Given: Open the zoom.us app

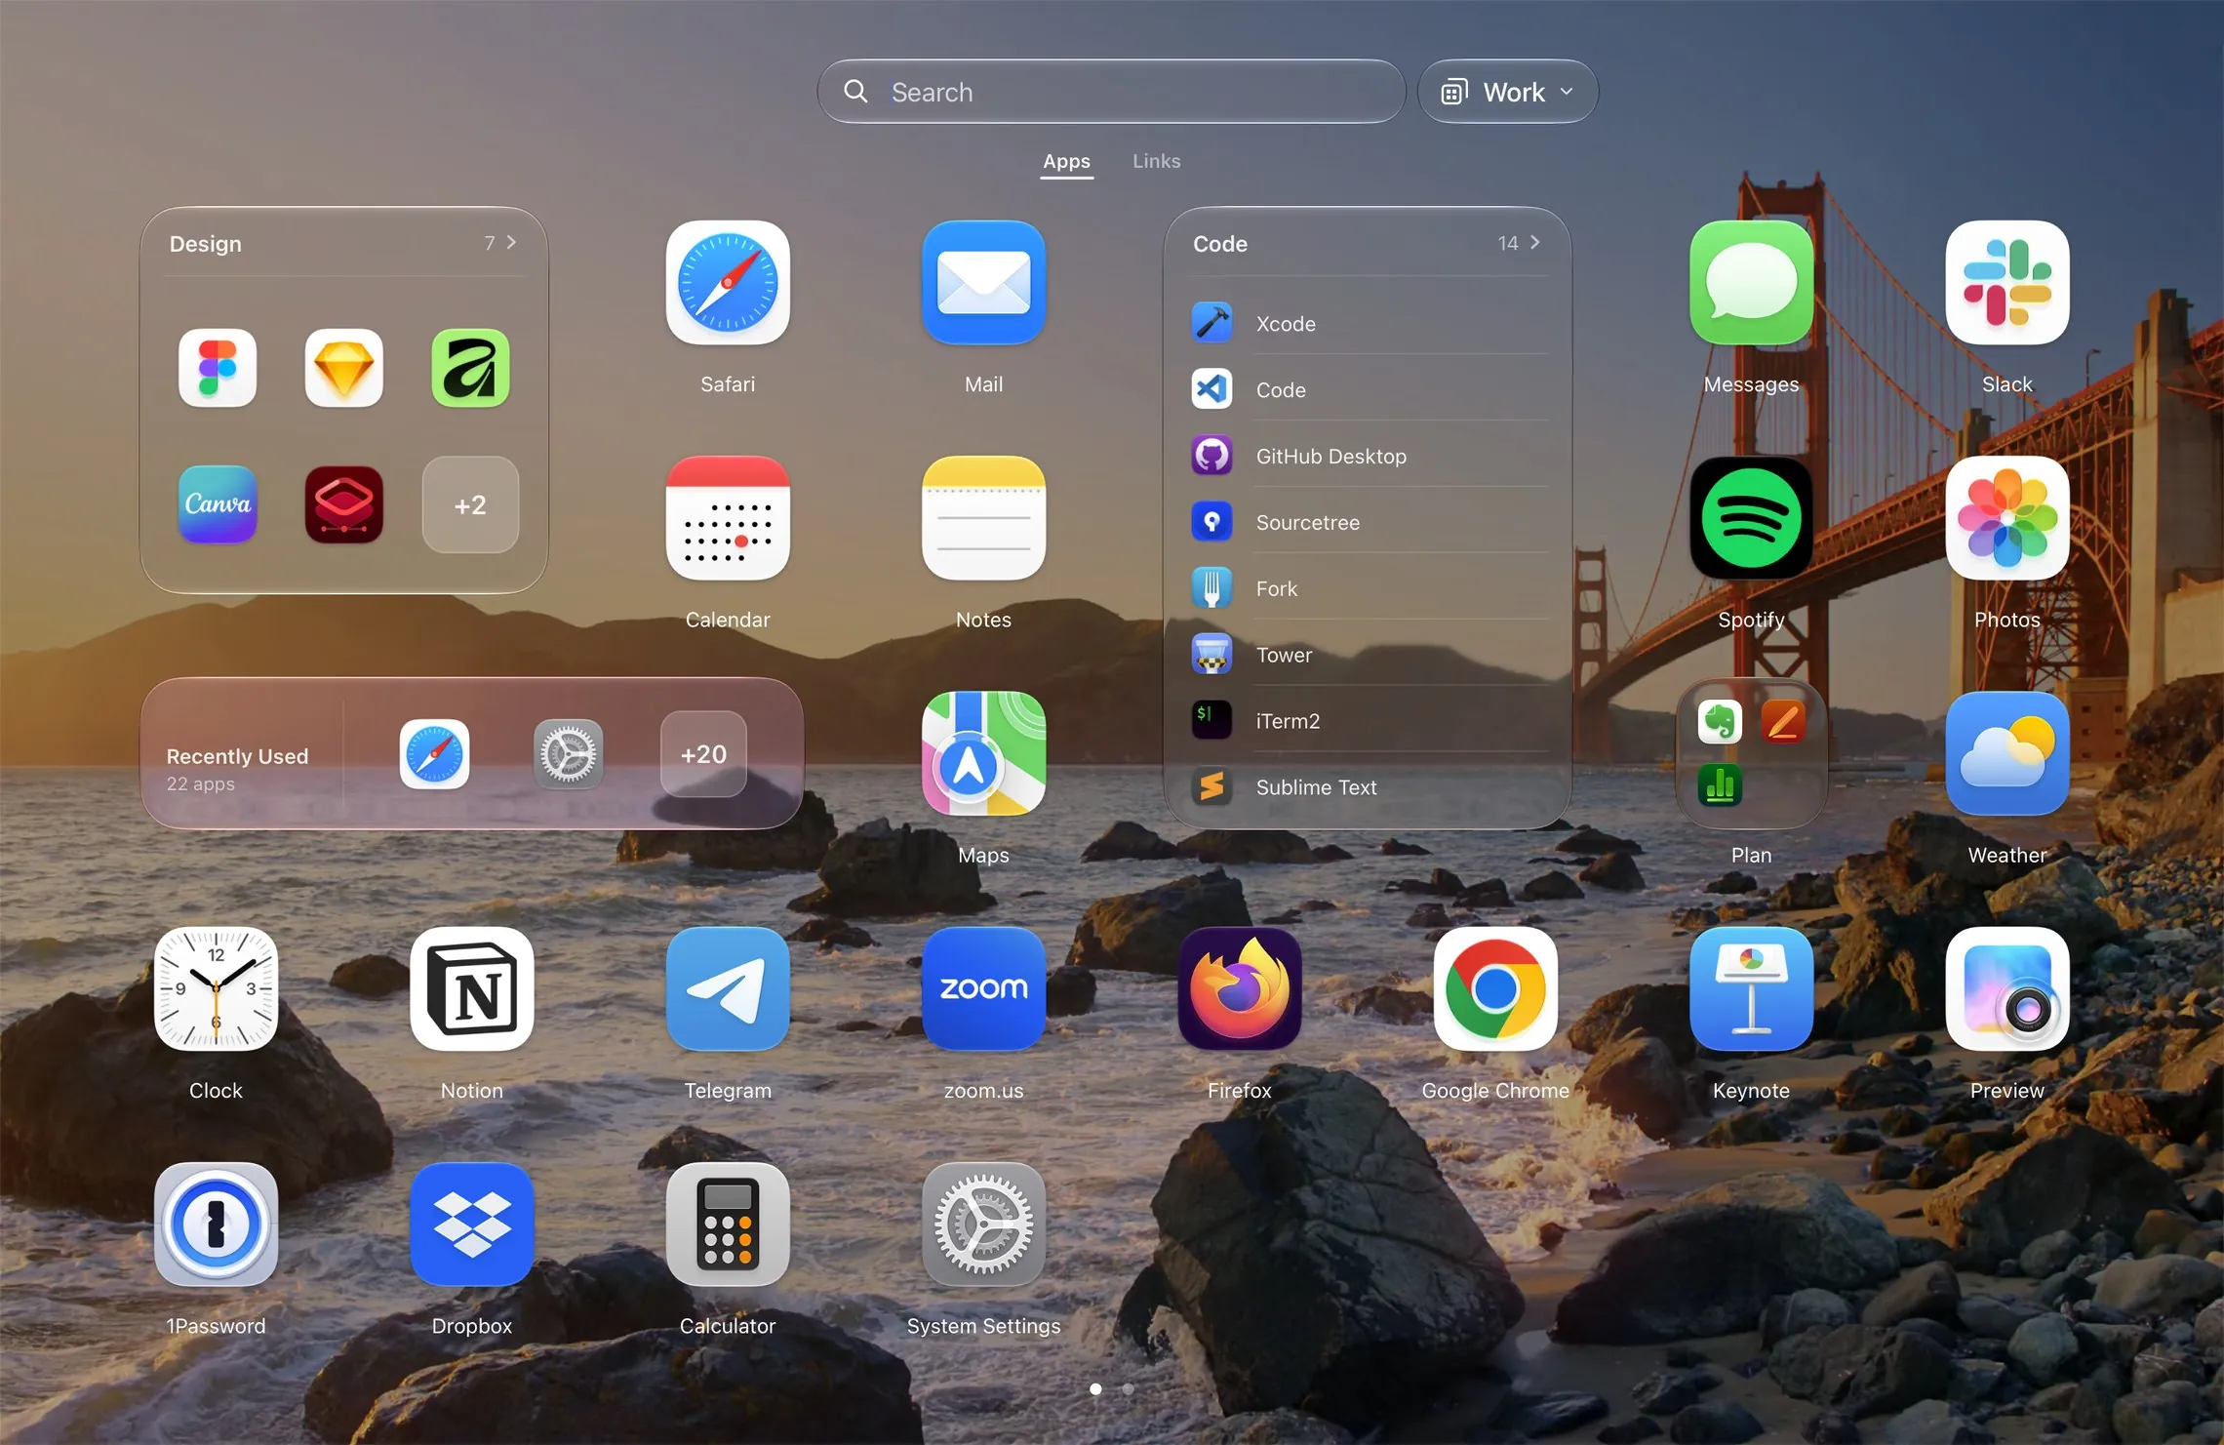Looking at the screenshot, I should click(983, 989).
